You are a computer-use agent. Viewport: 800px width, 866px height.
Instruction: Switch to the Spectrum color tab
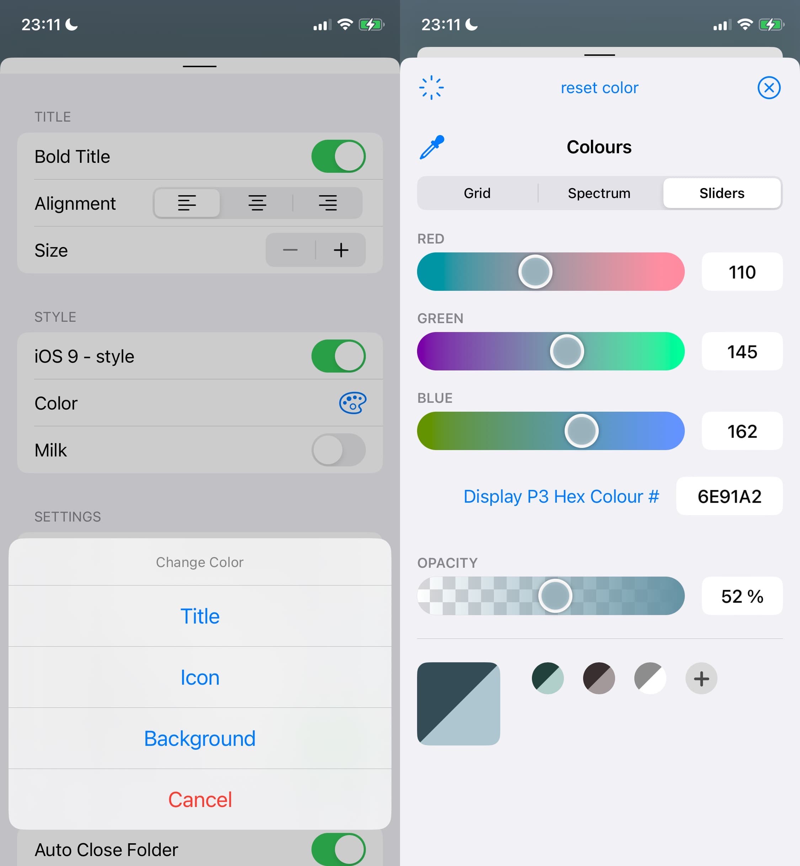point(598,193)
